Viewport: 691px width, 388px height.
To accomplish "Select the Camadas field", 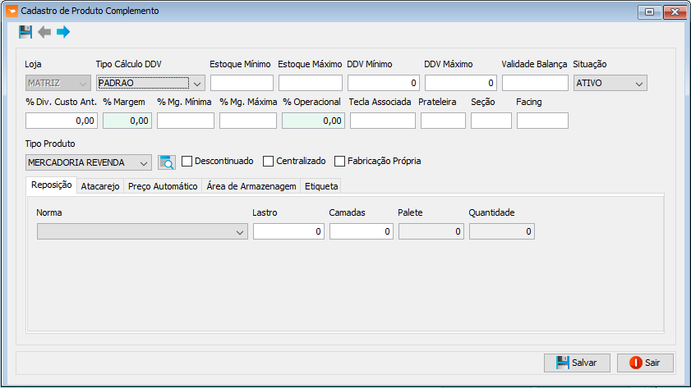I will pos(362,232).
